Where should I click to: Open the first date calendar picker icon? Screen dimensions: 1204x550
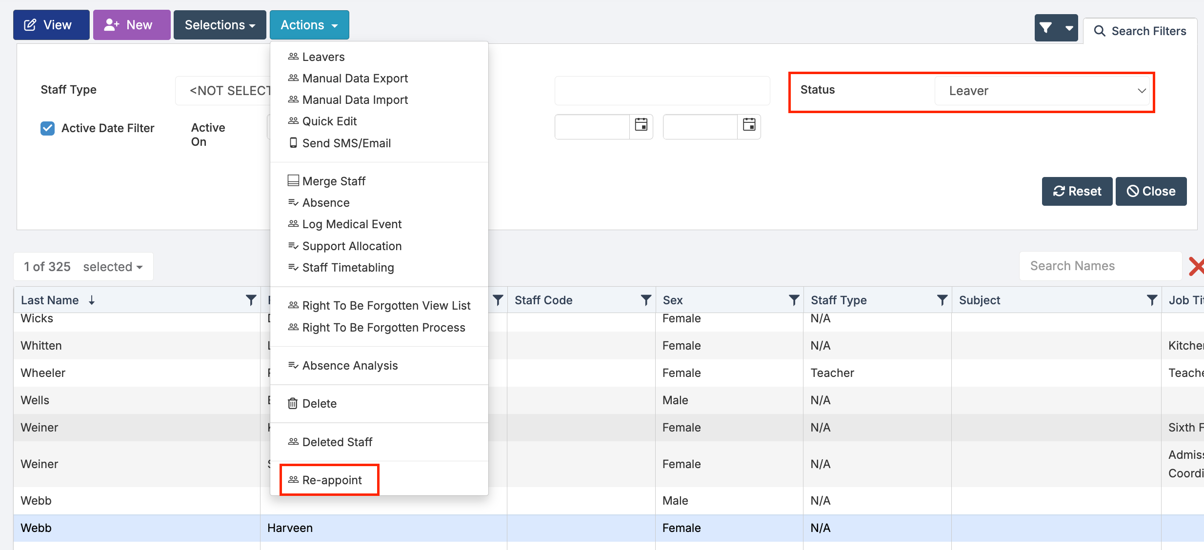(641, 125)
